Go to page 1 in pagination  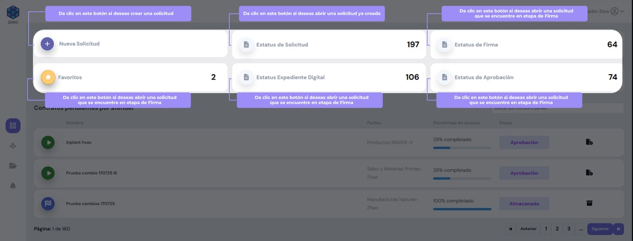point(546,229)
